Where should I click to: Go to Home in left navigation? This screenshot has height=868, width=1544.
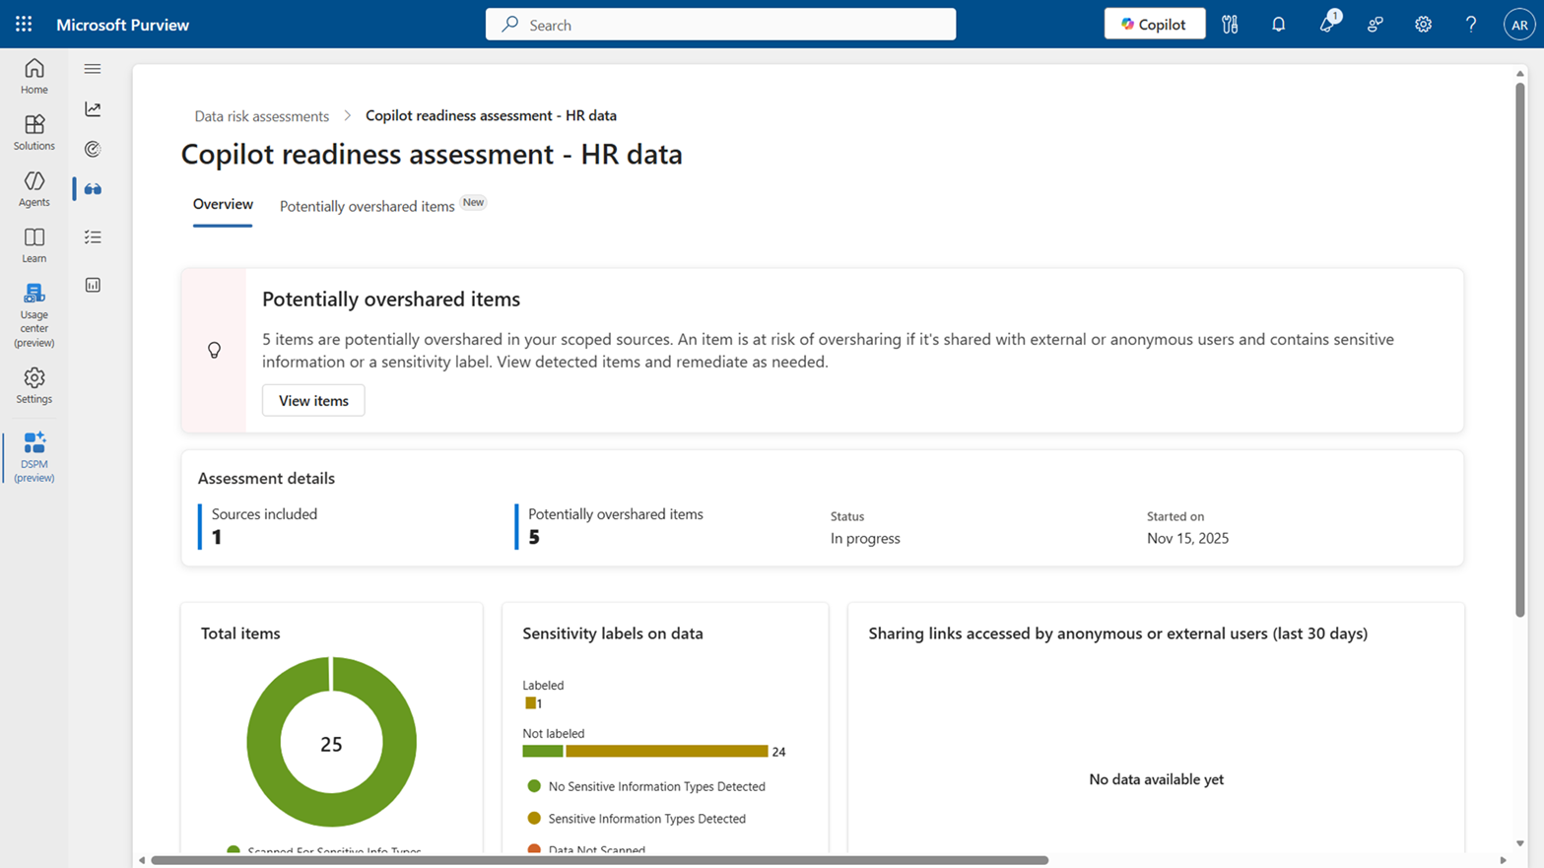point(34,76)
